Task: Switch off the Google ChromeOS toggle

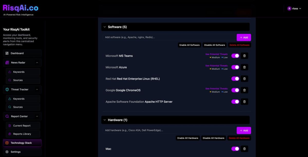Action: click(235, 90)
